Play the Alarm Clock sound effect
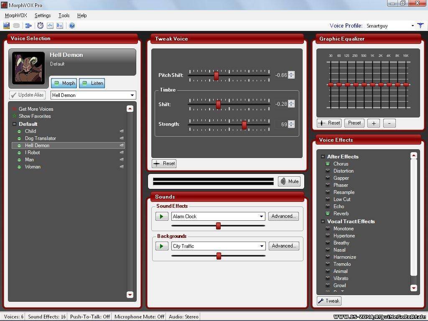This screenshot has width=428, height=321. click(162, 217)
